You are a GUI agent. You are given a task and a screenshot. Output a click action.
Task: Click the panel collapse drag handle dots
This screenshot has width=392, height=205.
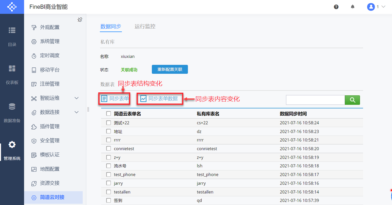pyautogui.click(x=88, y=109)
